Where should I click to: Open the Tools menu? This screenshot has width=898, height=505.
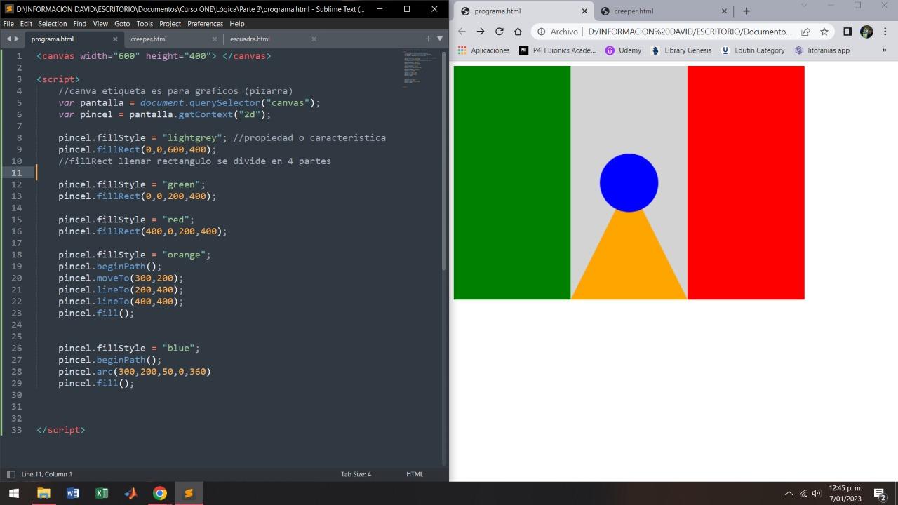pos(145,23)
